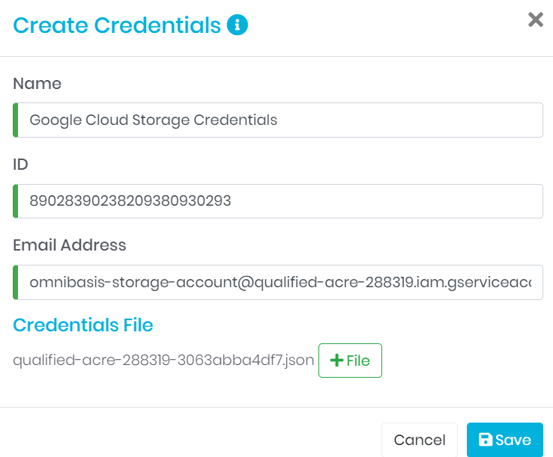This screenshot has width=553, height=457.
Task: Click the plus icon on File button
Action: pos(336,361)
